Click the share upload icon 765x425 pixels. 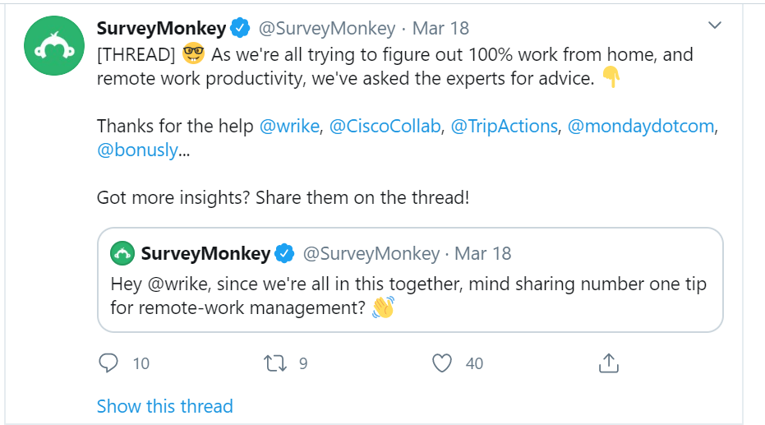click(x=608, y=363)
